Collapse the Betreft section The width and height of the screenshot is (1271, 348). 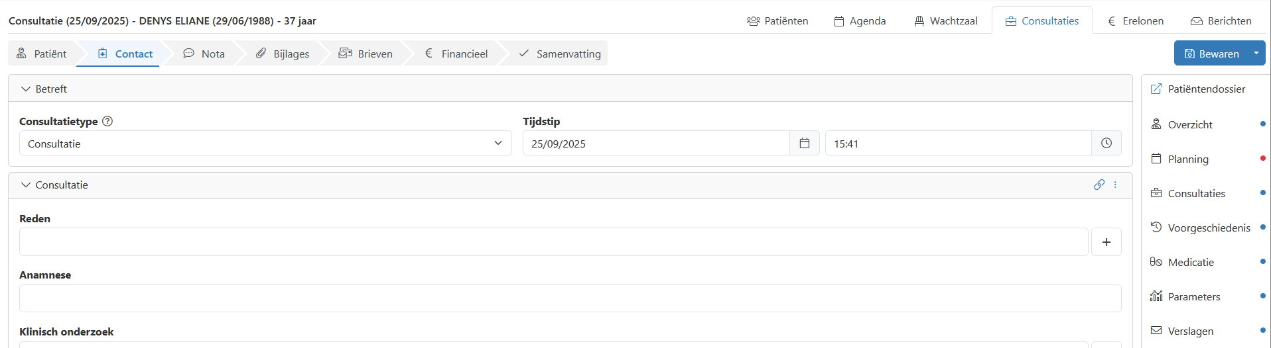[x=26, y=89]
